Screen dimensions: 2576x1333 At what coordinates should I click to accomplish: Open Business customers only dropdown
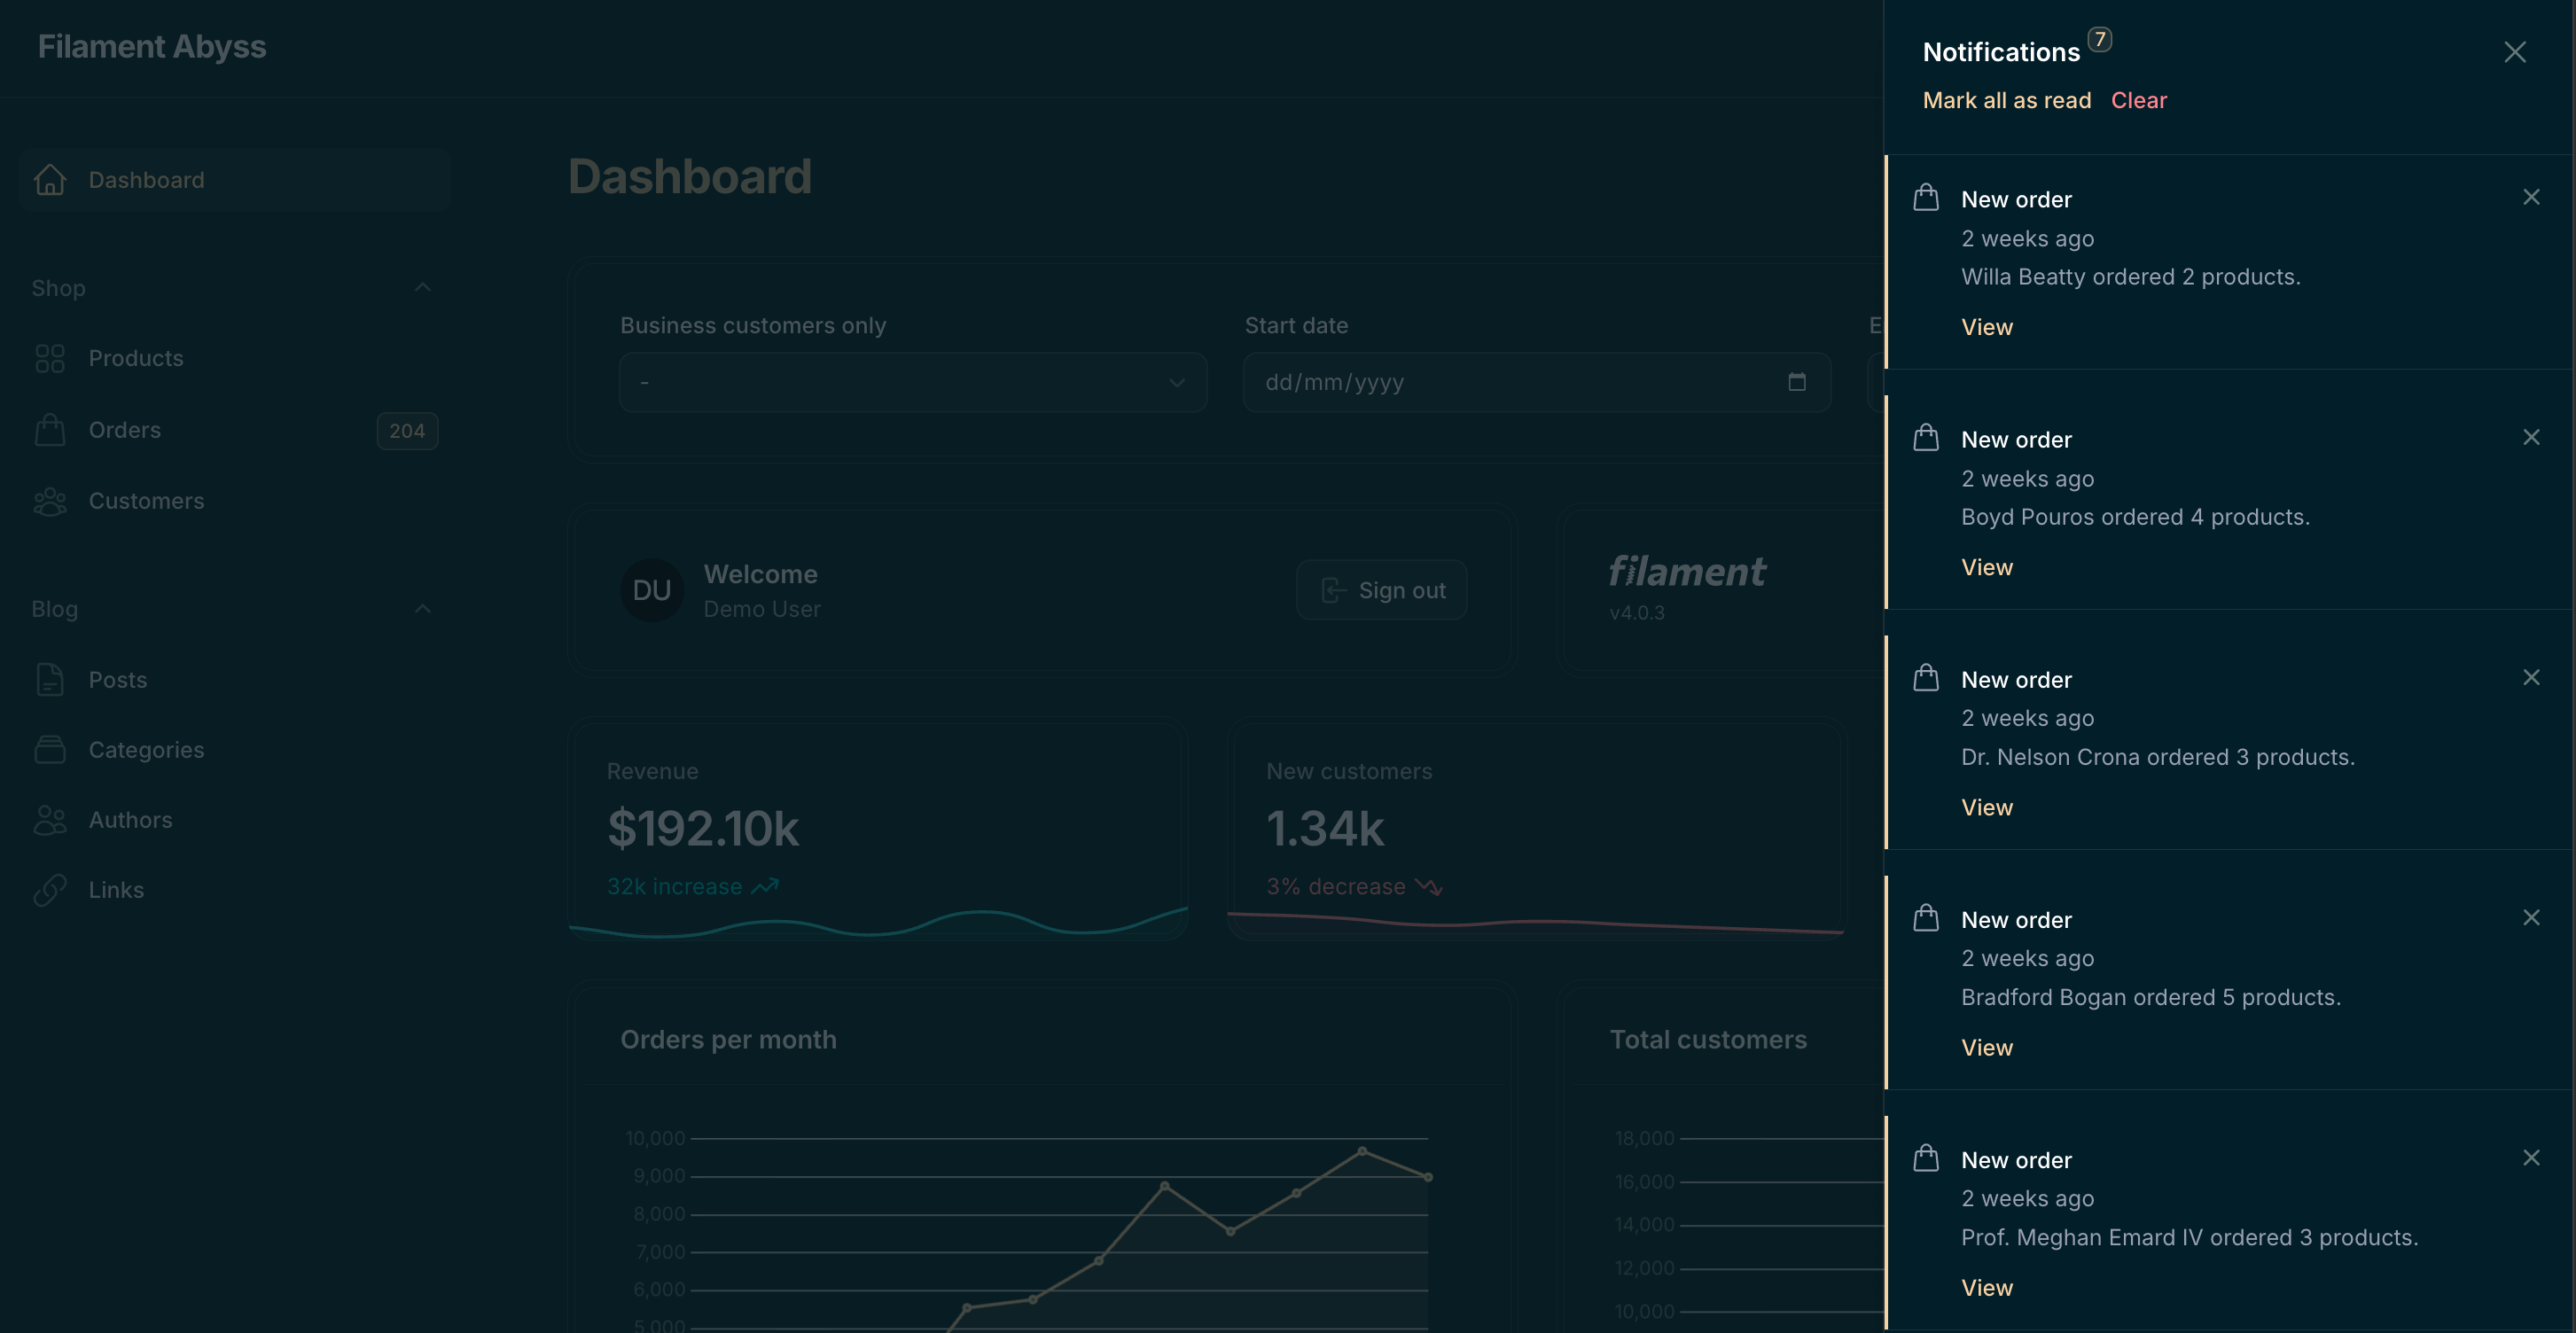[912, 382]
